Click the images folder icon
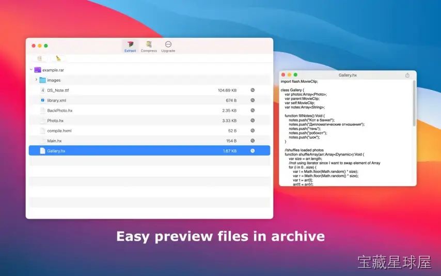The image size is (441, 276). (x=42, y=80)
